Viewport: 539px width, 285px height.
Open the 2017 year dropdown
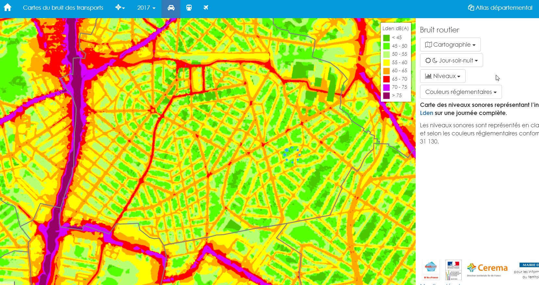coord(146,8)
